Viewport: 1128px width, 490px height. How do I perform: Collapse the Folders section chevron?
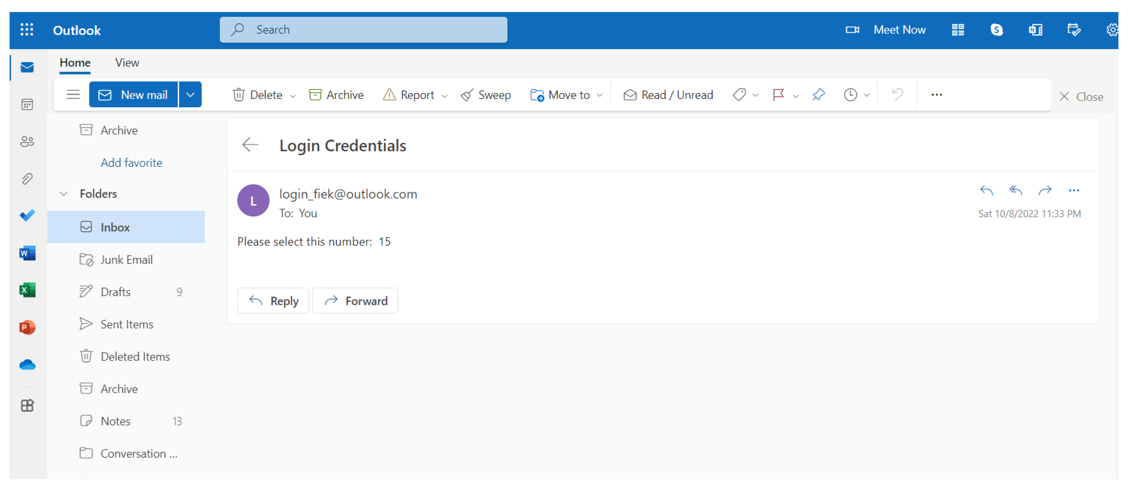click(64, 194)
